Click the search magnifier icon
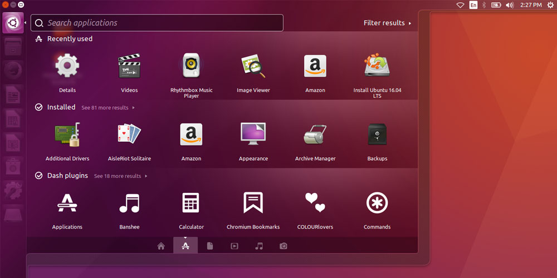 pos(39,23)
